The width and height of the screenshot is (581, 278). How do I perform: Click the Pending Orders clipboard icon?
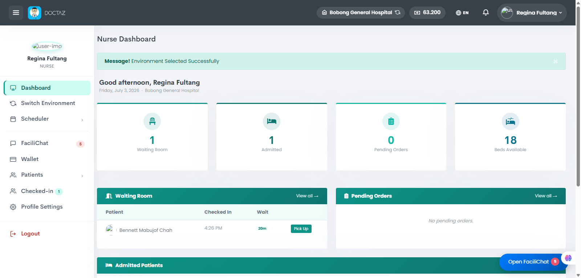(x=391, y=121)
